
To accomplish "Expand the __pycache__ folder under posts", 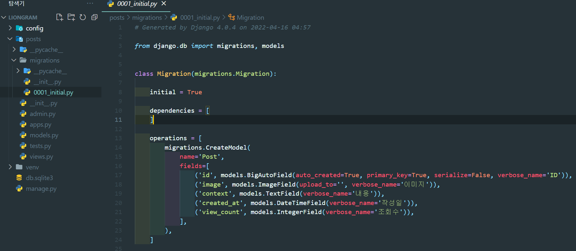I will [x=14, y=49].
